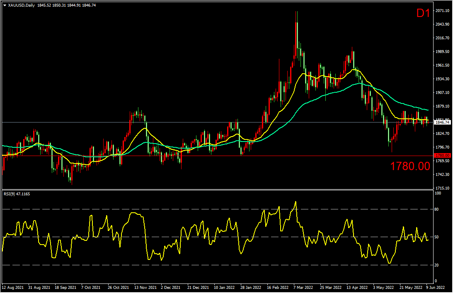Click the red D1 timeframe label
The height and width of the screenshot is (293, 453).
point(423,13)
